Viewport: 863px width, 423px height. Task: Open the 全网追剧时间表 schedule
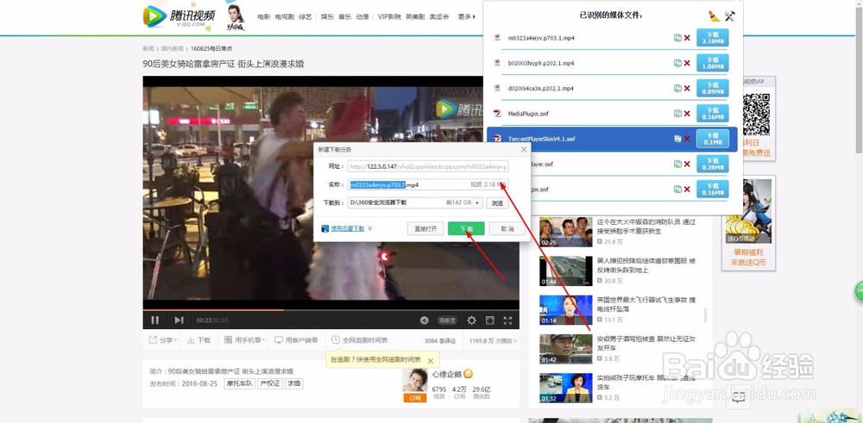[359, 340]
